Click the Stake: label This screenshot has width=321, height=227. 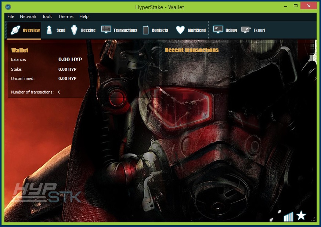click(17, 69)
